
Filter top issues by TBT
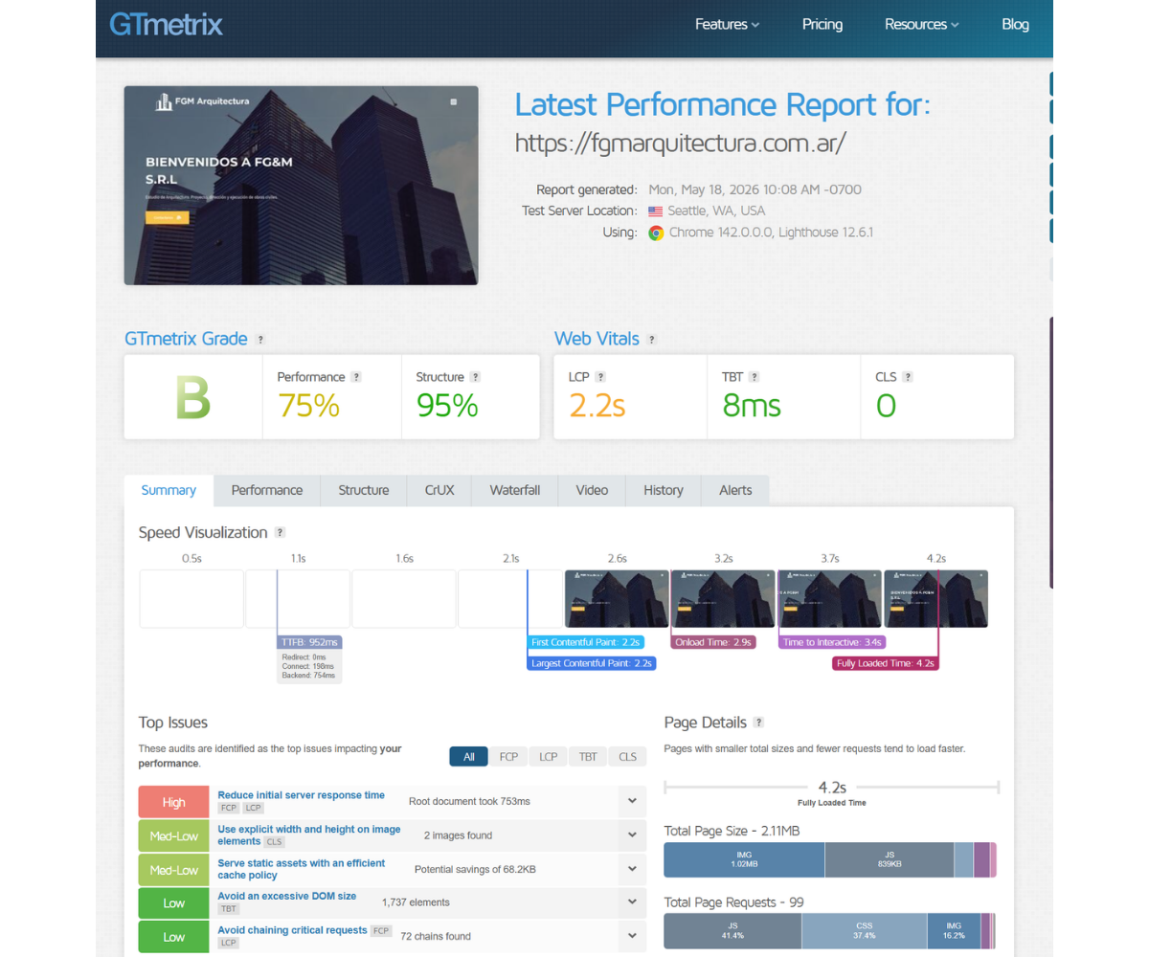tap(588, 757)
